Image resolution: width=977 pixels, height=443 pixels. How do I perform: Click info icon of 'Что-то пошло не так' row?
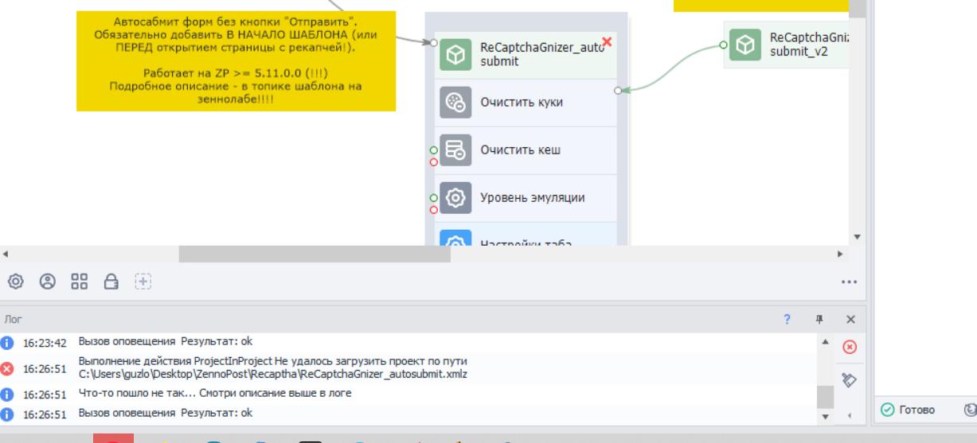click(x=7, y=394)
